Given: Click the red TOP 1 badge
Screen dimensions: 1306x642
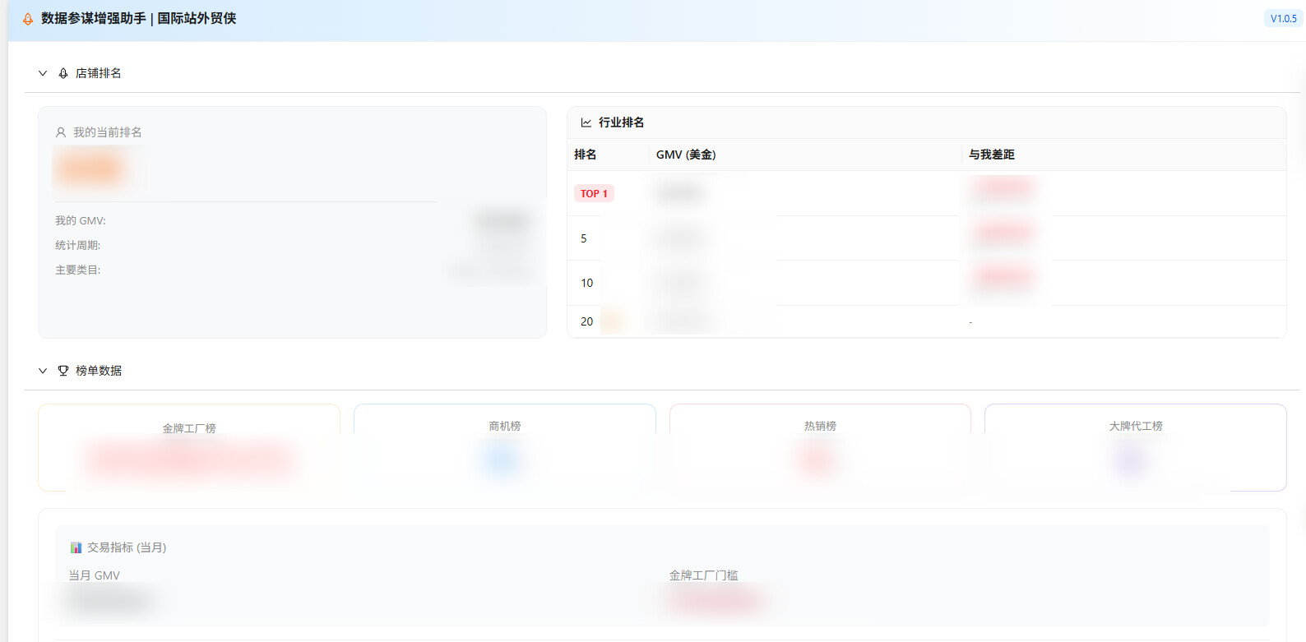Looking at the screenshot, I should pos(594,194).
